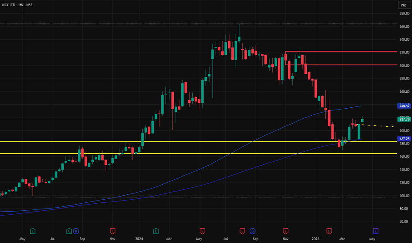Screen dimensions: 412x243
Task: Click the Nov label left of 2025
Action: (x=286, y=239)
